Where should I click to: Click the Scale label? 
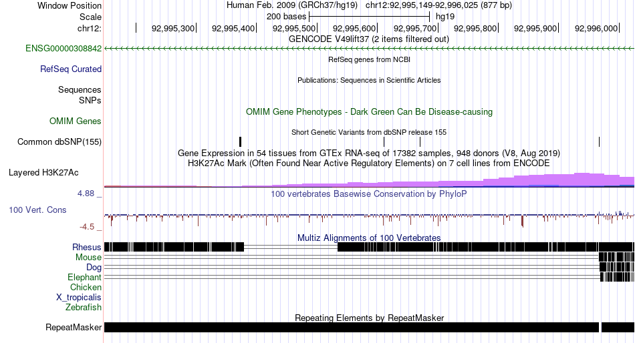click(90, 17)
